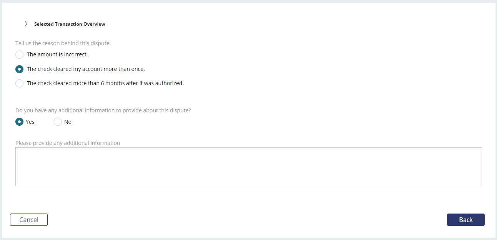Screen dimensions: 497x240
Task: Click the 'Do you have any additional information' question text
Action: pyautogui.click(x=103, y=110)
